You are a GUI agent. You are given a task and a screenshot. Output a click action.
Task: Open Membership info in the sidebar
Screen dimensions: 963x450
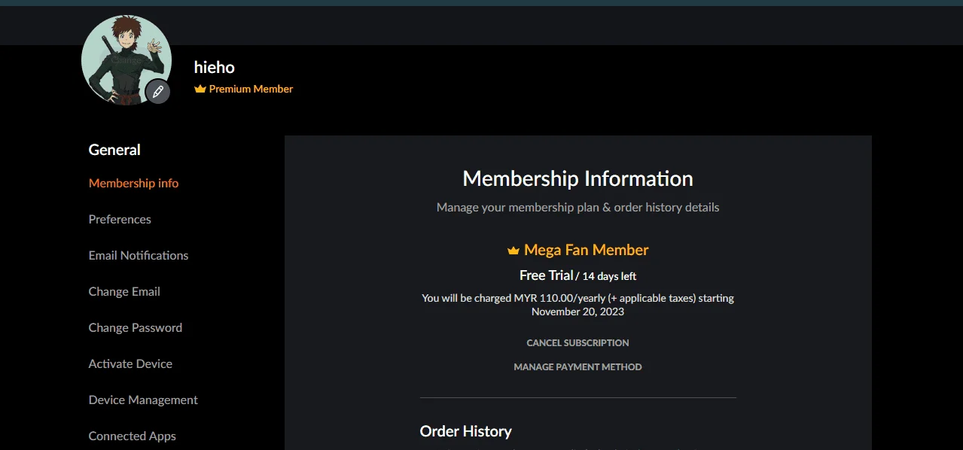[133, 183]
